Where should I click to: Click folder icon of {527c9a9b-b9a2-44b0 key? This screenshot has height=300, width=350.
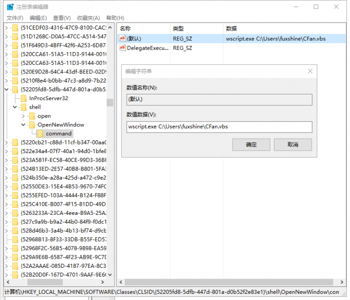(15, 222)
